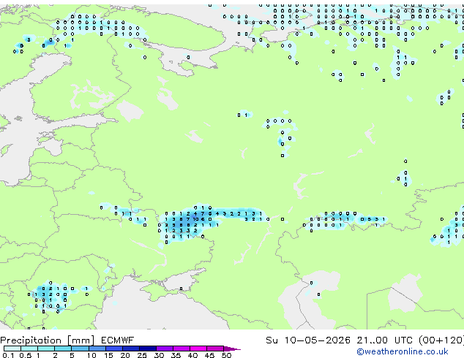The height and width of the screenshot is (358, 464).
Task: Click the '30' legend scale label
Action: 159,355
